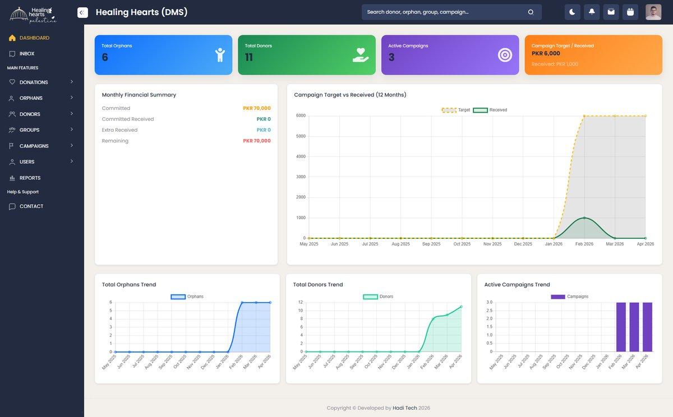Open notifications bell in the header
Viewport: 673px width, 417px height.
[x=592, y=12]
